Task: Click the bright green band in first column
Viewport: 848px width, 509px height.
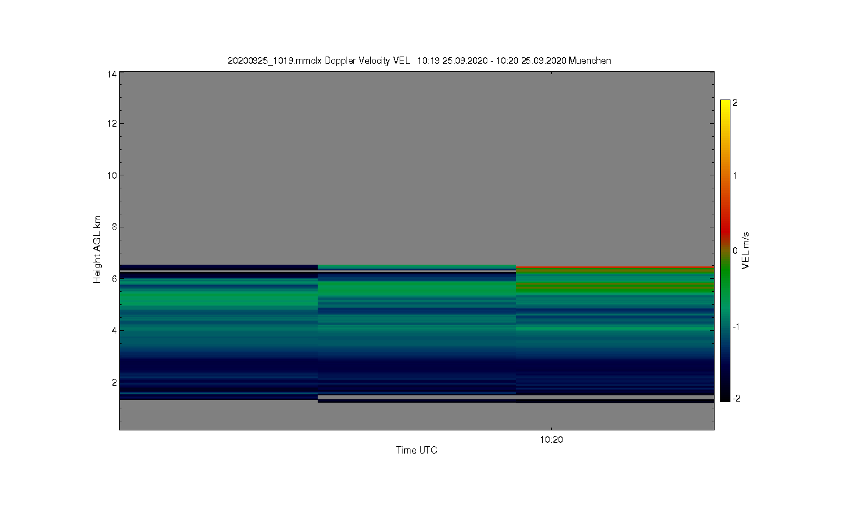Action: tap(218, 298)
